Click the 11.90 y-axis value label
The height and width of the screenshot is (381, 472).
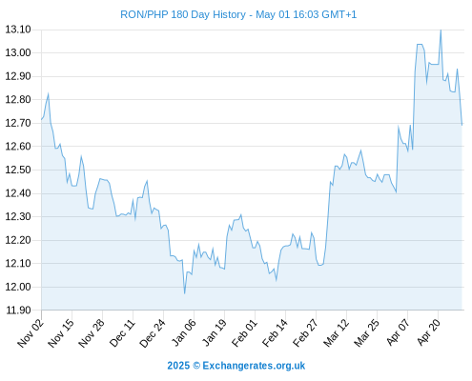(x=18, y=311)
